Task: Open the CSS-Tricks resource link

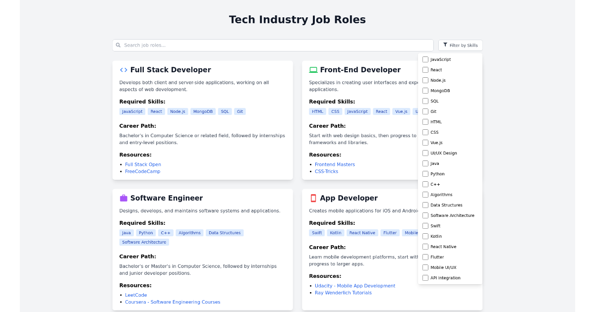Action: pyautogui.click(x=326, y=171)
